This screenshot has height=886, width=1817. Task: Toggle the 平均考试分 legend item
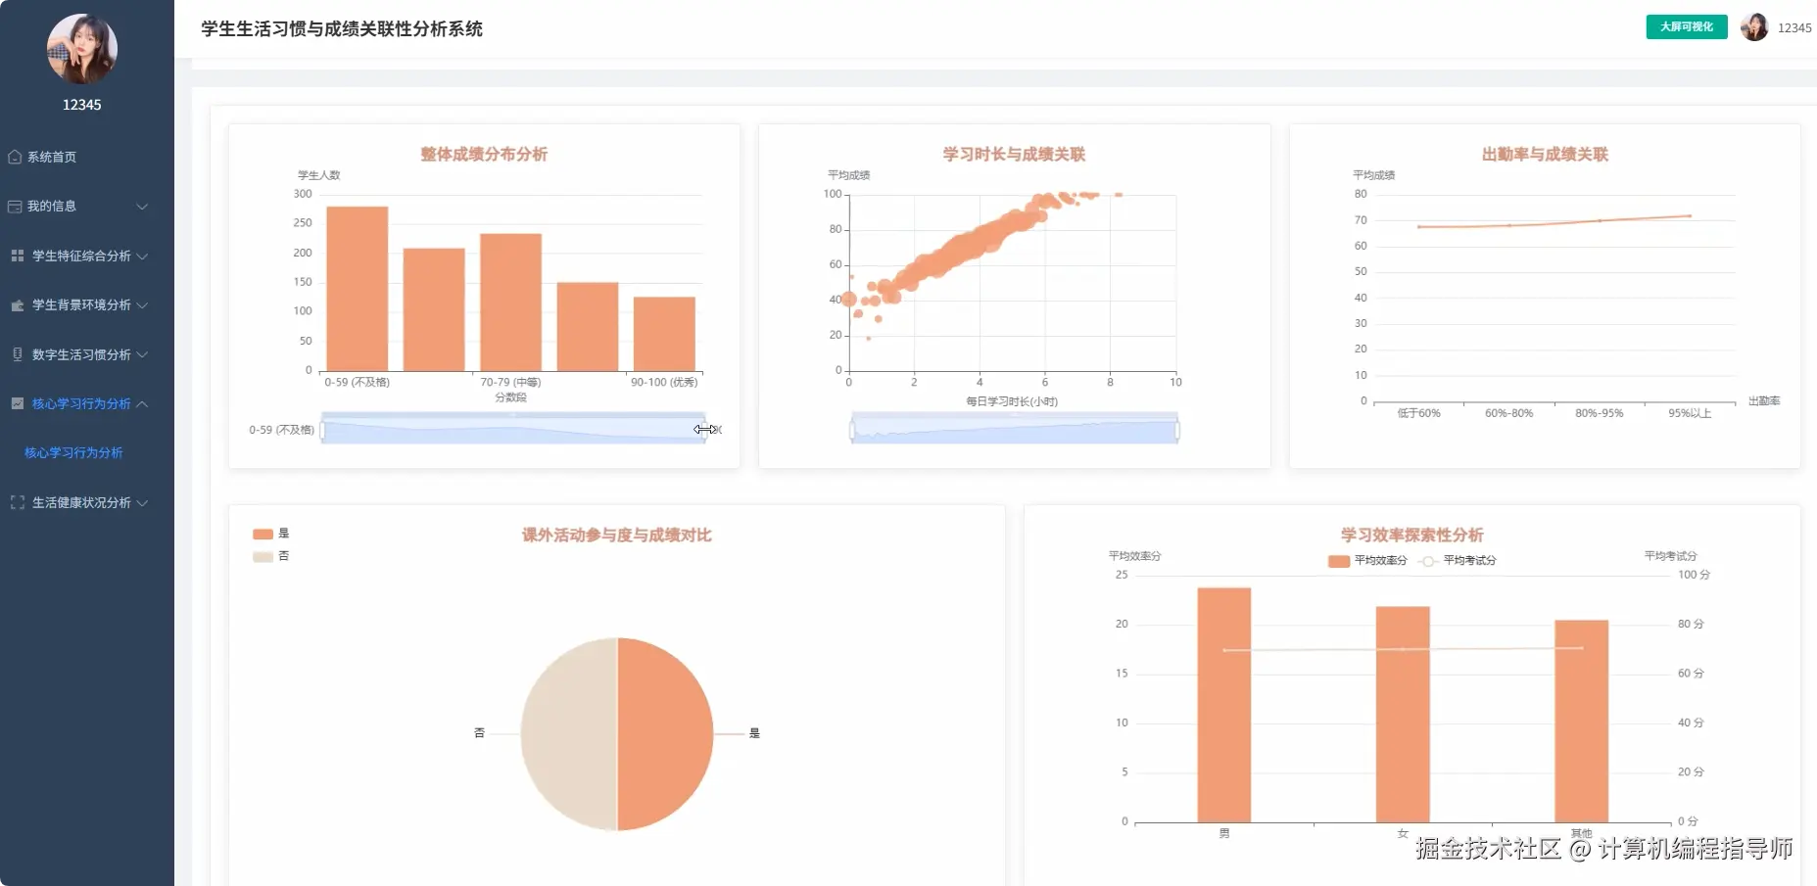pyautogui.click(x=1458, y=561)
